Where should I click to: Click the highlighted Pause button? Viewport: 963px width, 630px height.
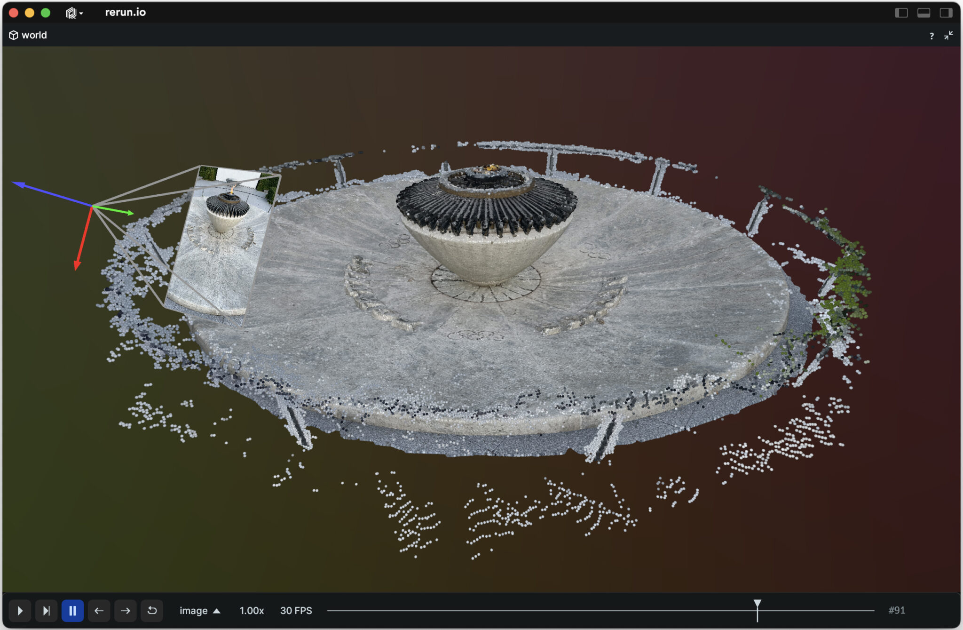72,610
